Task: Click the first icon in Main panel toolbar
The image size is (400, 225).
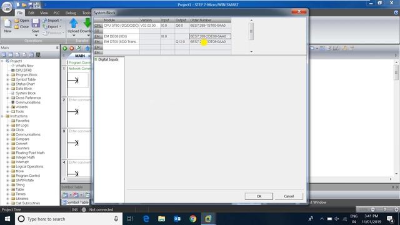Action: tap(4, 55)
